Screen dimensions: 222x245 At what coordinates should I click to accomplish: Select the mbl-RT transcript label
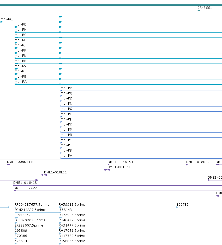click(20, 71)
